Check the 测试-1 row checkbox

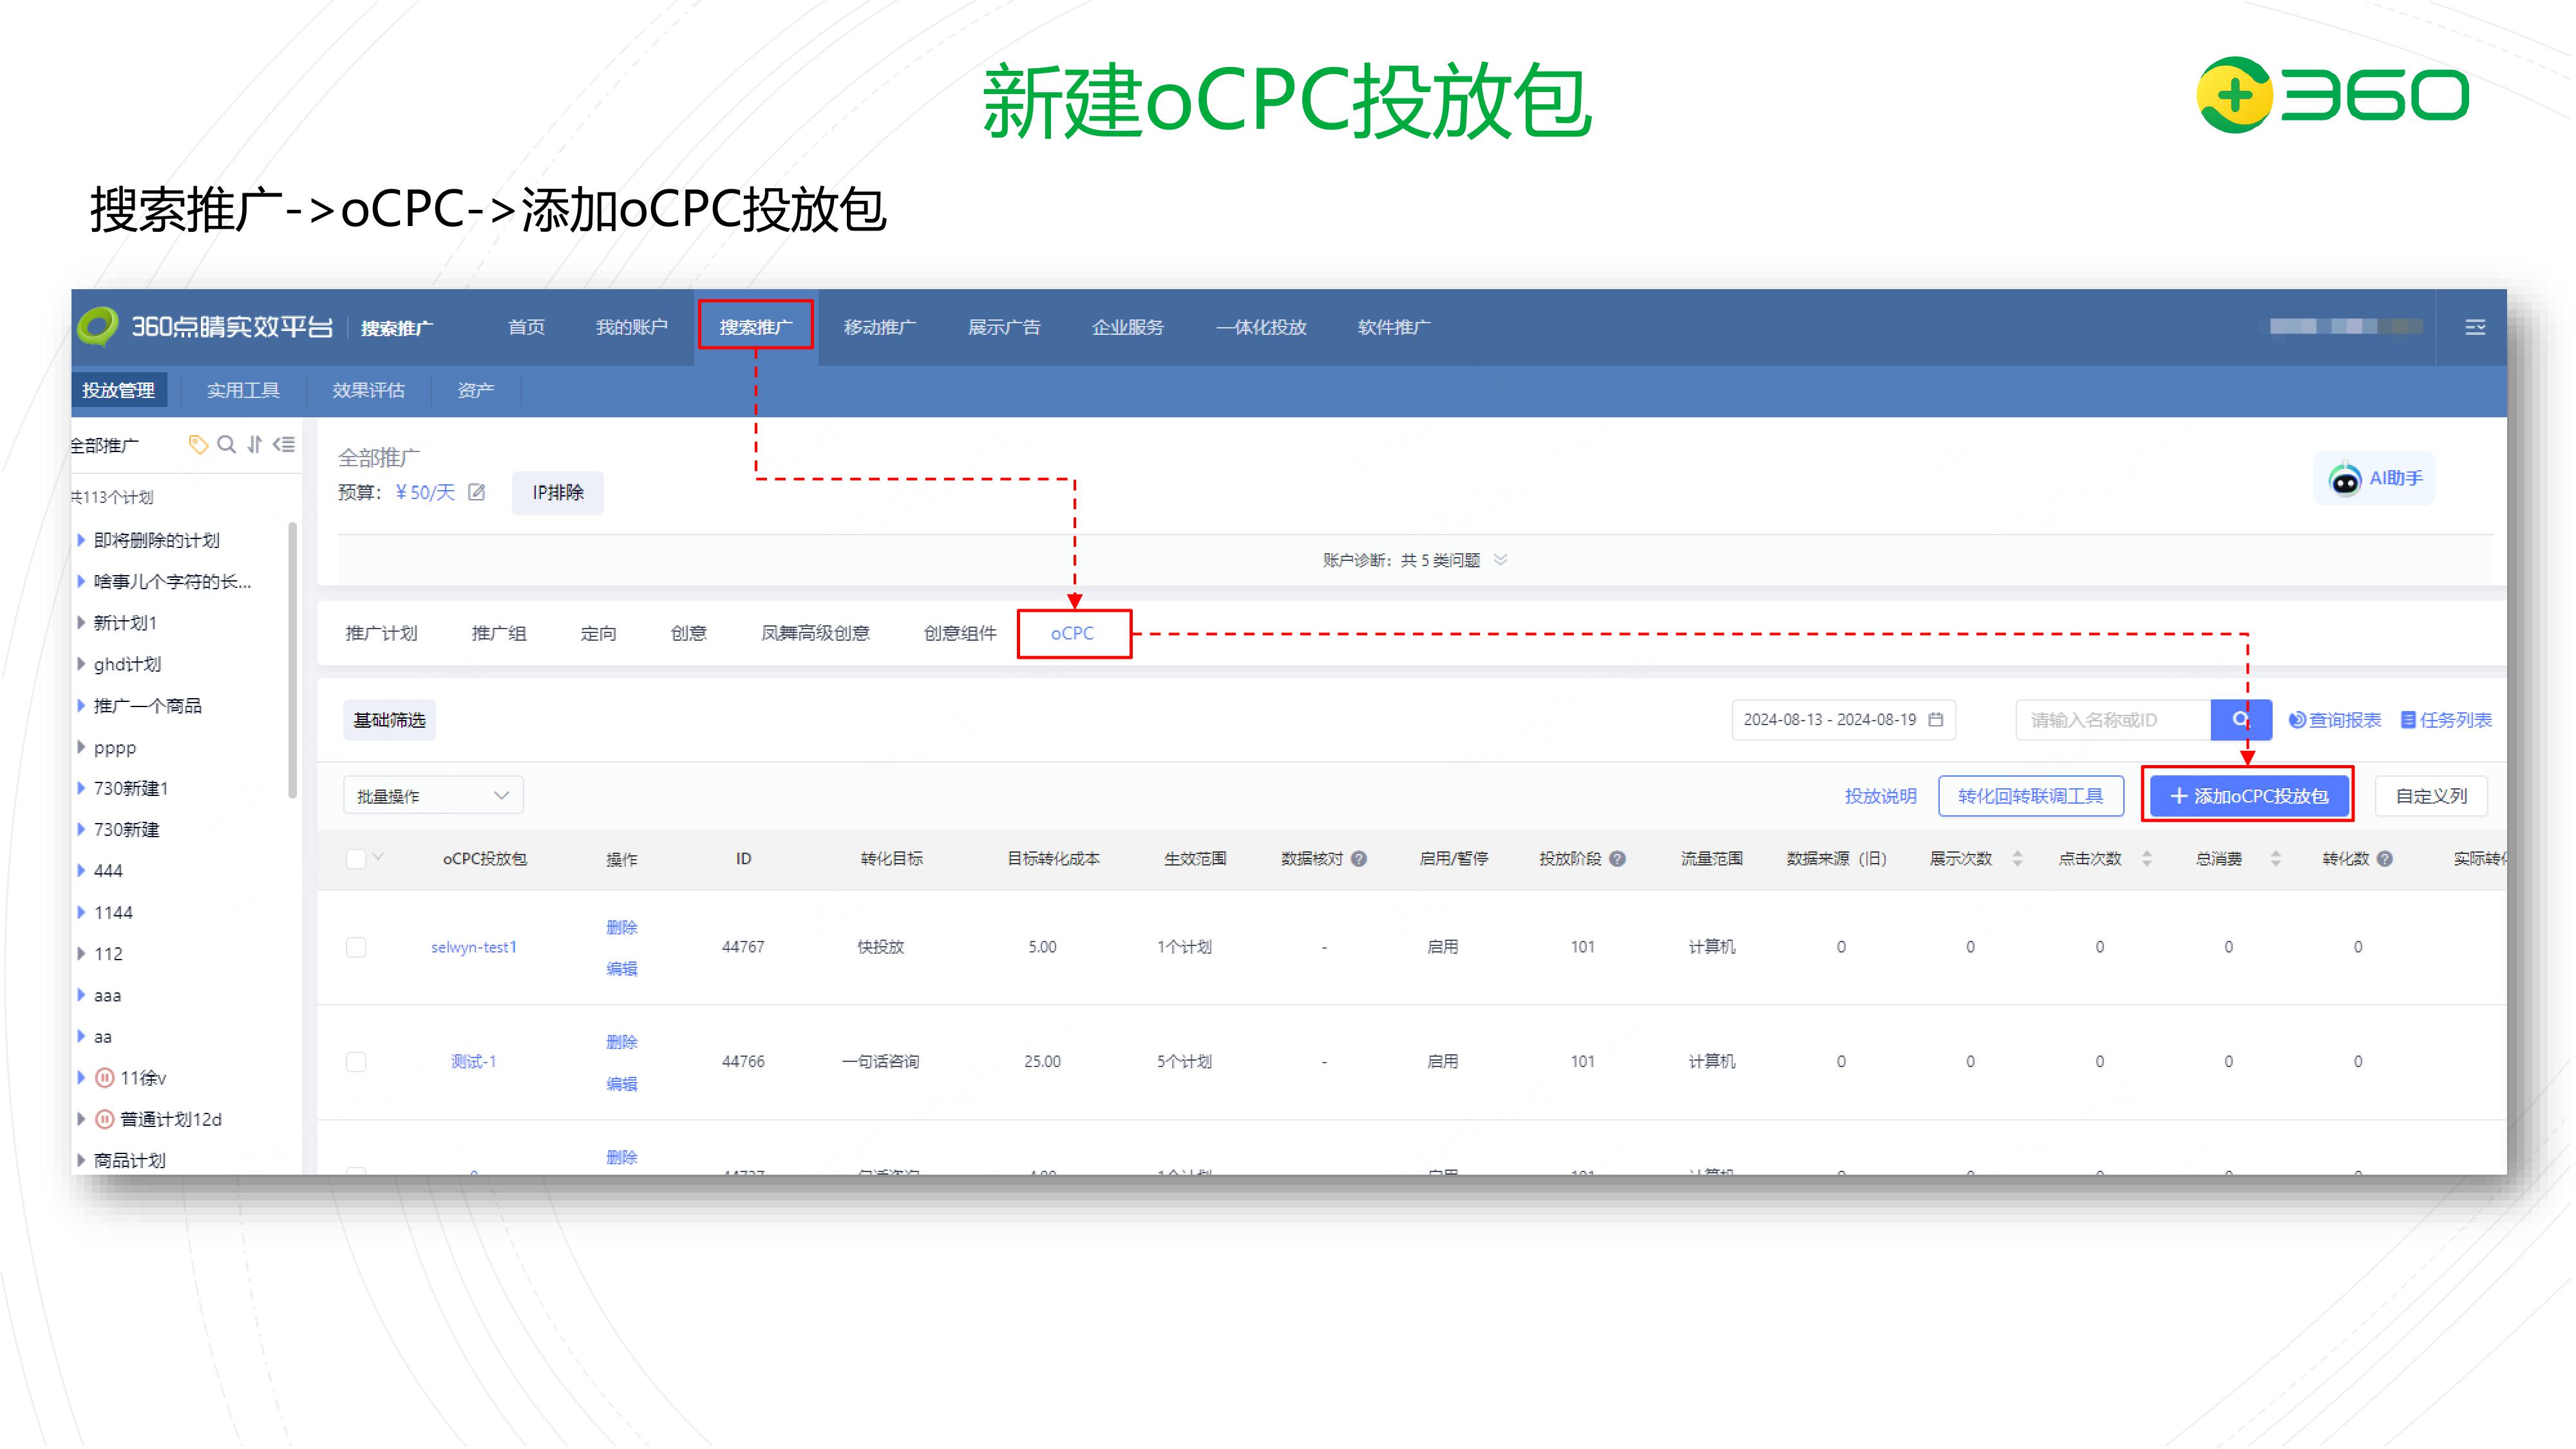[356, 1062]
